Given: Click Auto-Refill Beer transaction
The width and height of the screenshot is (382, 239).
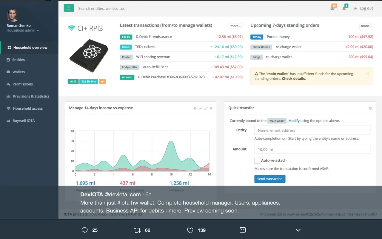Looking at the screenshot, I should click(155, 67).
